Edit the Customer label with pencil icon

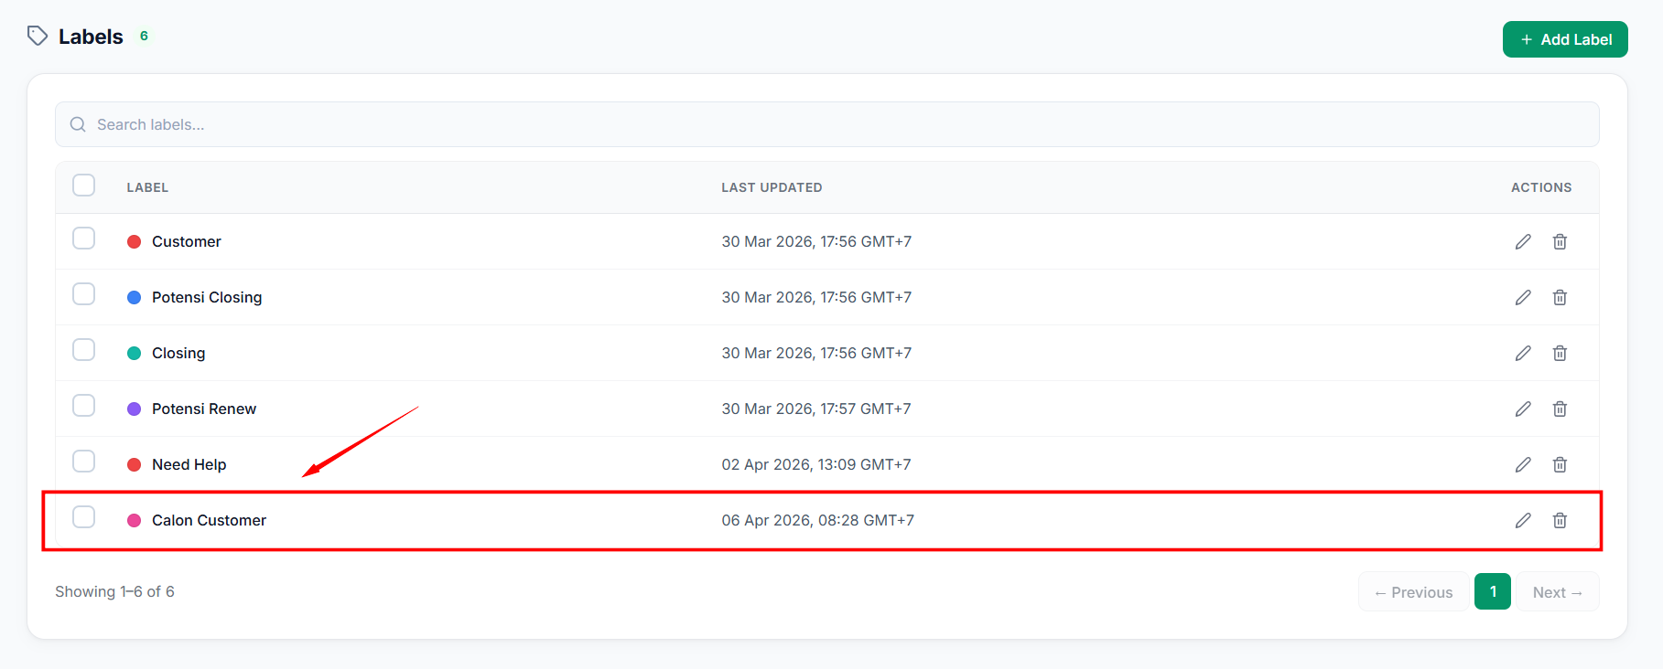[1523, 241]
